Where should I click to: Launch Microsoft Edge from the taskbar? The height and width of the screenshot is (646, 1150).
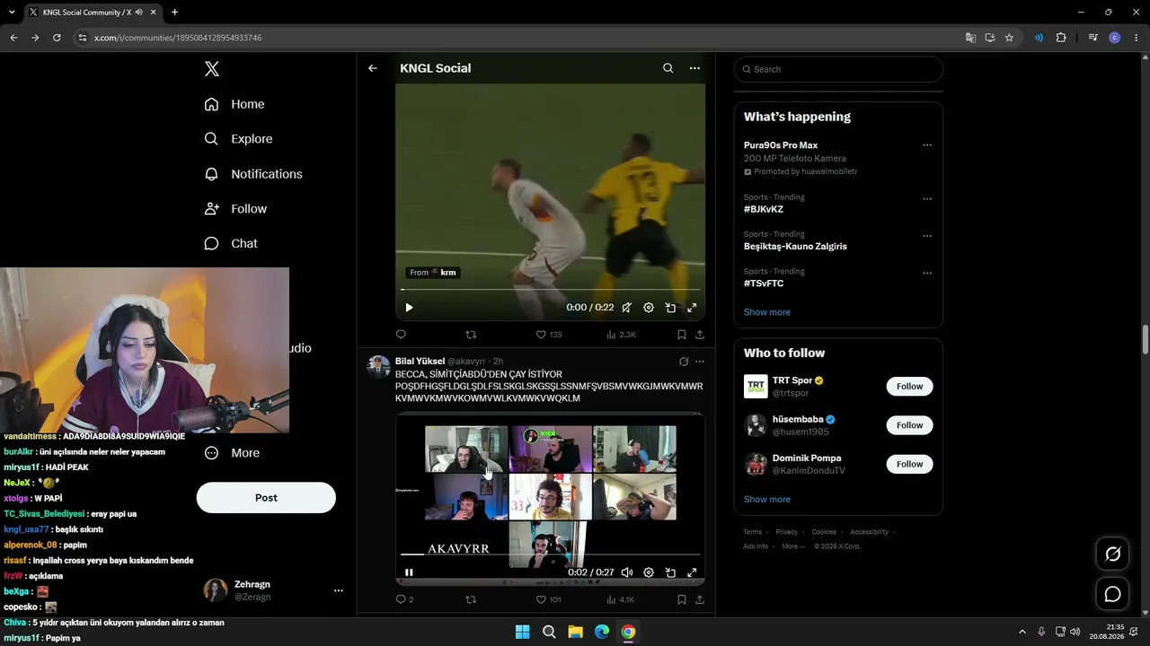coord(602,632)
